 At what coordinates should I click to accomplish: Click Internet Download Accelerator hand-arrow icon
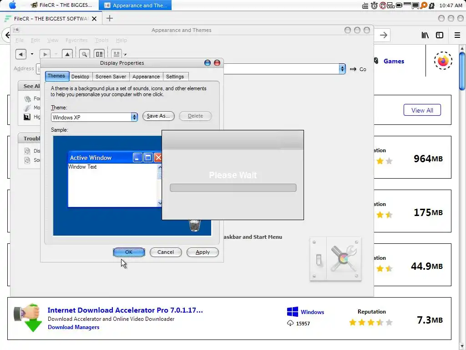(x=28, y=318)
